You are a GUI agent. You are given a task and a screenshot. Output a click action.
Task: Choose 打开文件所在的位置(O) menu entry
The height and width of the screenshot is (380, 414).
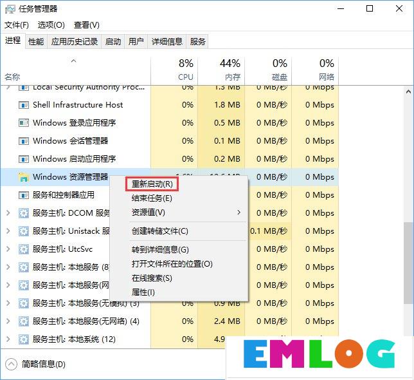coord(172,264)
